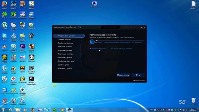Stop the scan with the Стоп button
Viewport: 199px width, 112px height.
click(139, 75)
